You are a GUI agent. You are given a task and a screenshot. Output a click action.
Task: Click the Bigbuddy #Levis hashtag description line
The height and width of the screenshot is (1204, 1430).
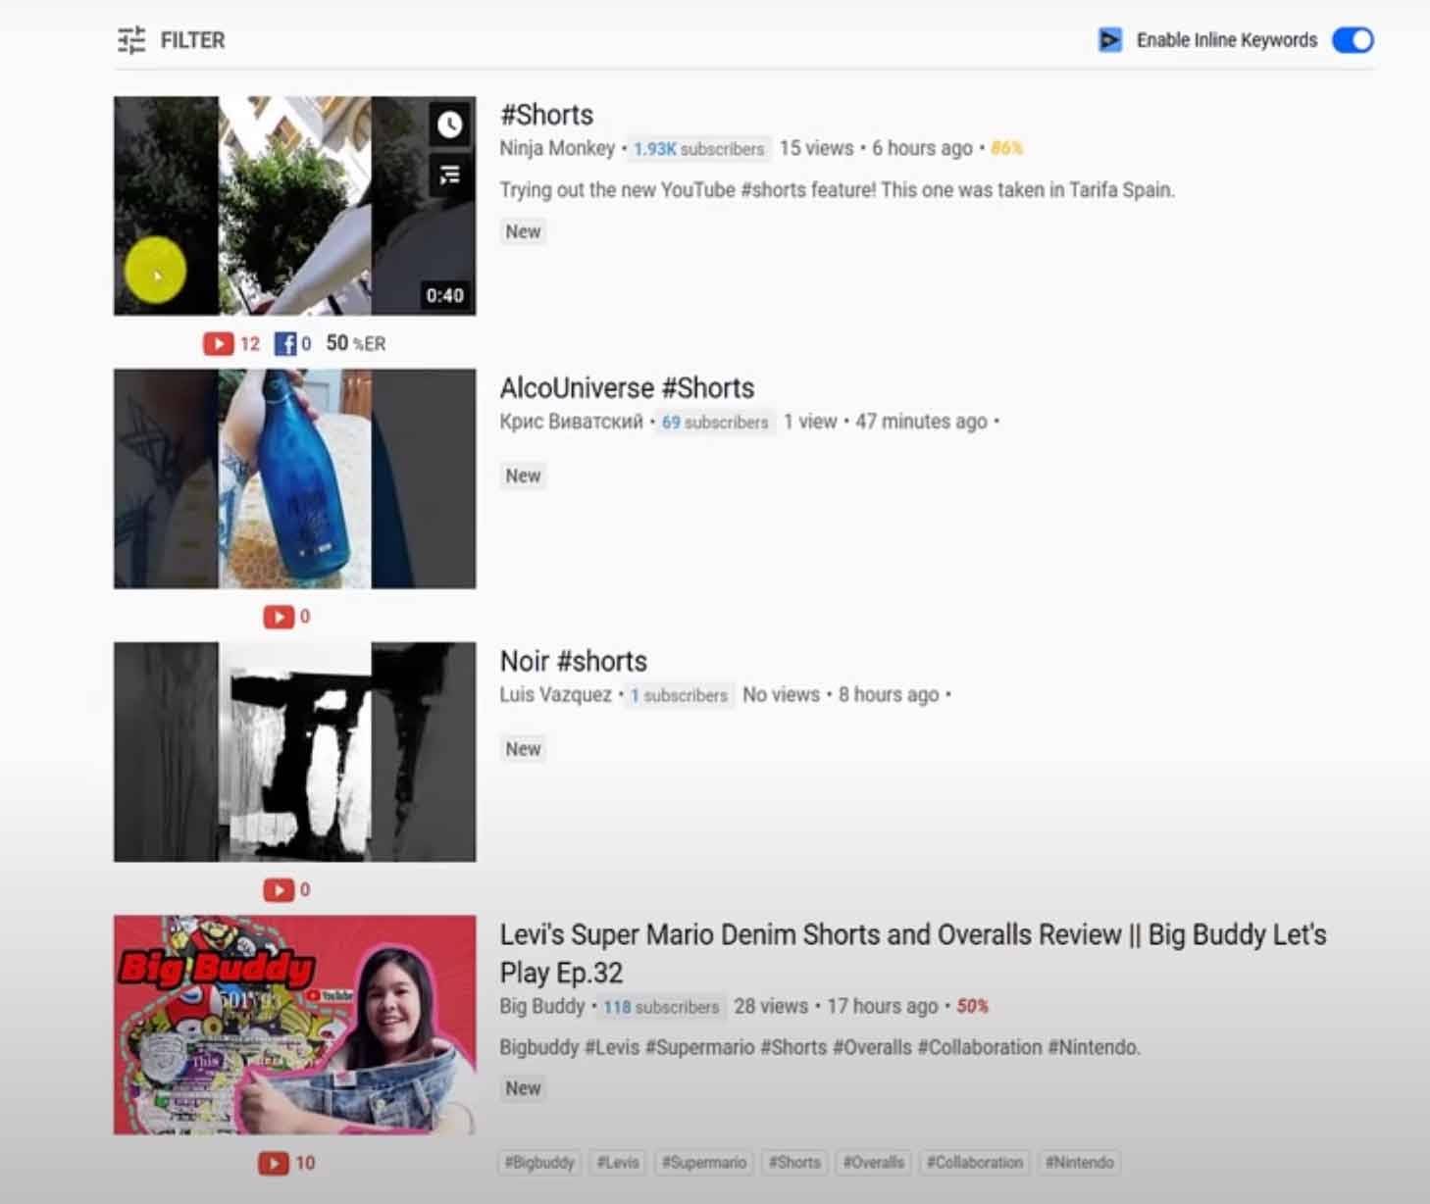(x=820, y=1048)
